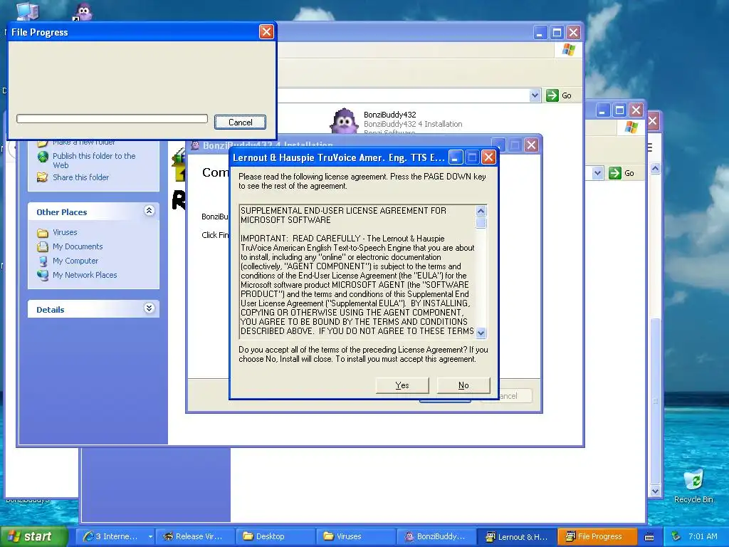
Task: Open My Documents from Other Places
Action: (78, 246)
